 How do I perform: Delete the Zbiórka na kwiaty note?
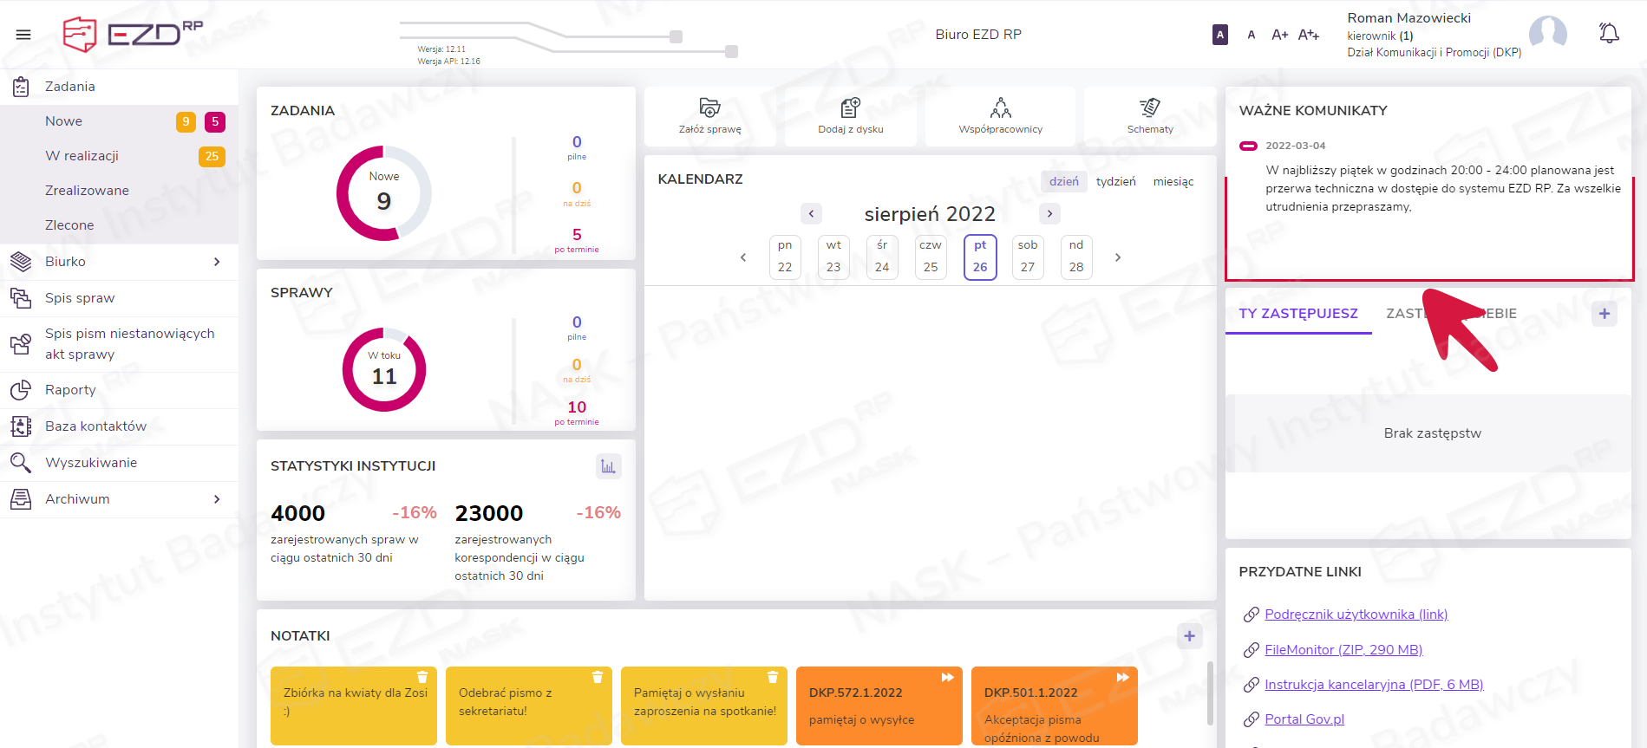422,677
